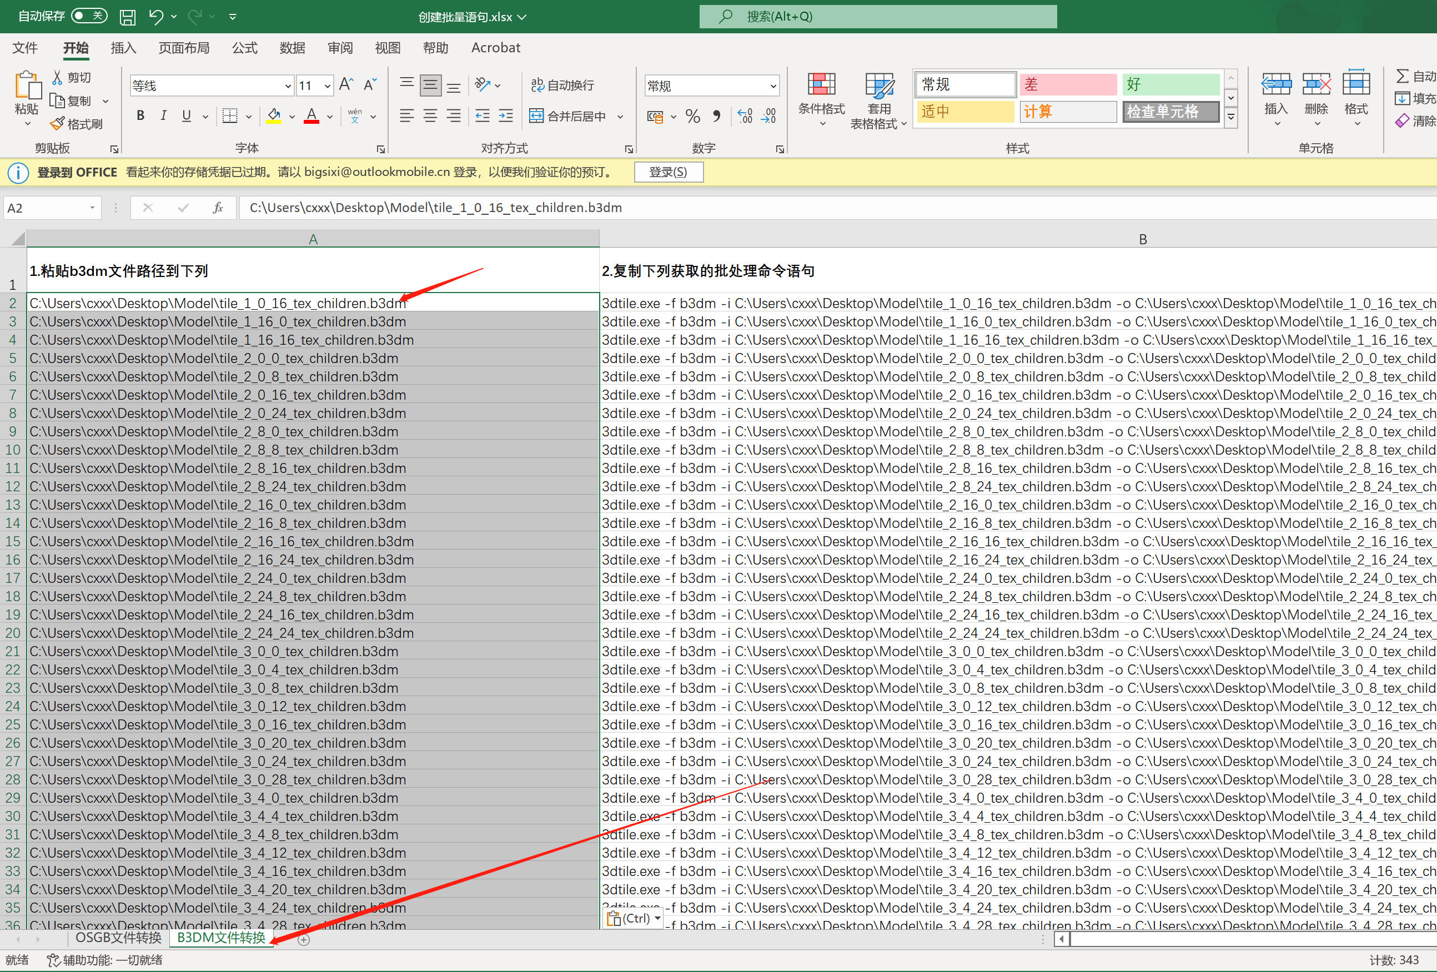Click the phonetic guide wén icon
Image resolution: width=1437 pixels, height=972 pixels.
coord(355,115)
